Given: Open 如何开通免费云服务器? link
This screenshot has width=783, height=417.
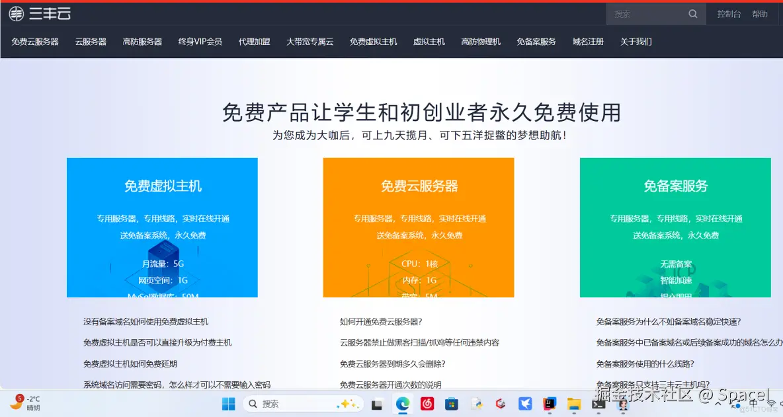Looking at the screenshot, I should [381, 322].
